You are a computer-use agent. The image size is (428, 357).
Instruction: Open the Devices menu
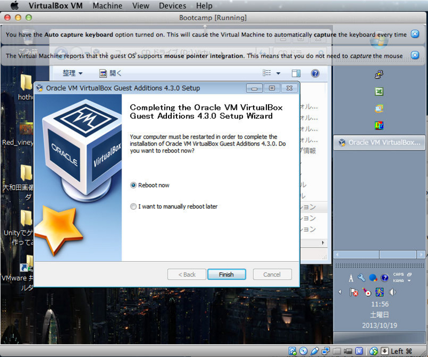(172, 6)
